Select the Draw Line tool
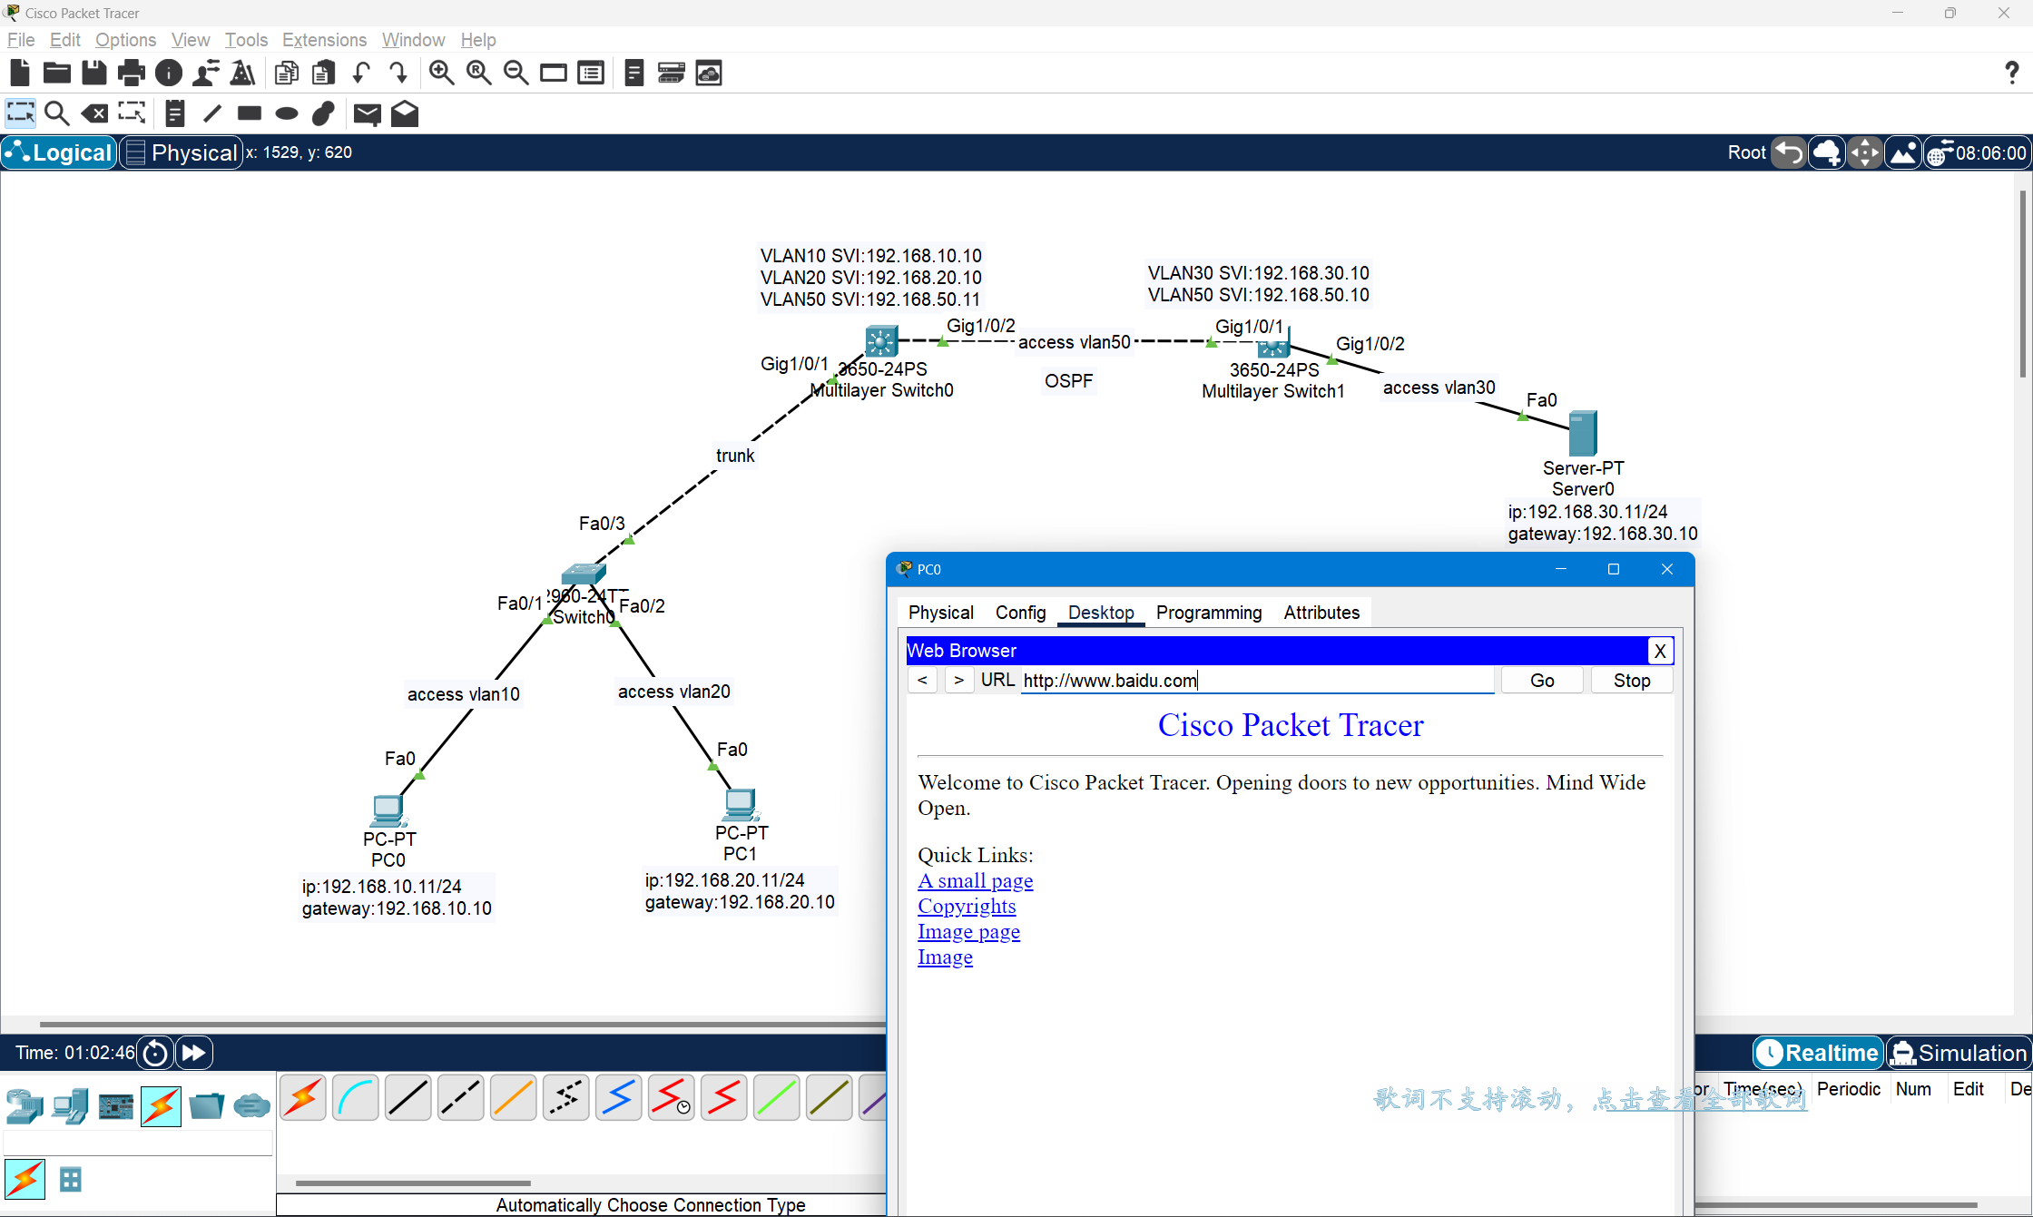The image size is (2033, 1217). 212,113
